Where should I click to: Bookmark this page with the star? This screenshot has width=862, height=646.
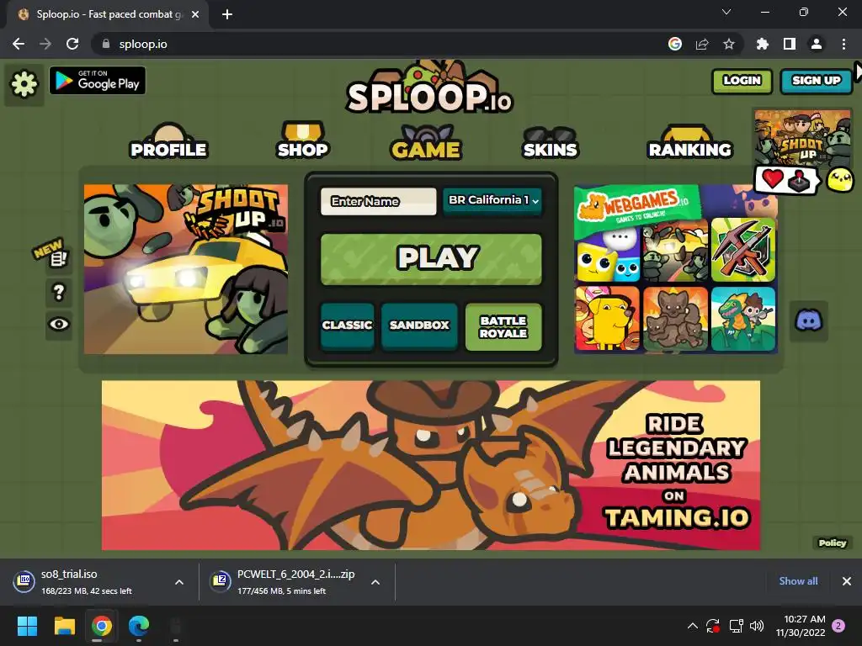pos(729,44)
